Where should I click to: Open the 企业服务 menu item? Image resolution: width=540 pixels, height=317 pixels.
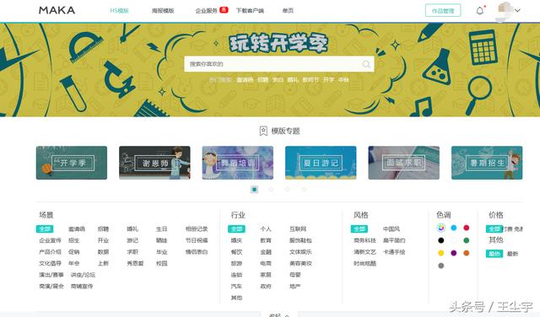pos(206,11)
